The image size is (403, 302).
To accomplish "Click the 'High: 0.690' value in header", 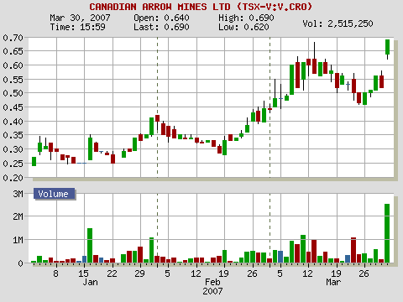I will point(246,18).
